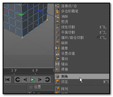Click the 镜像 mirror icon
The height and width of the screenshot is (97, 113).
point(57,48)
